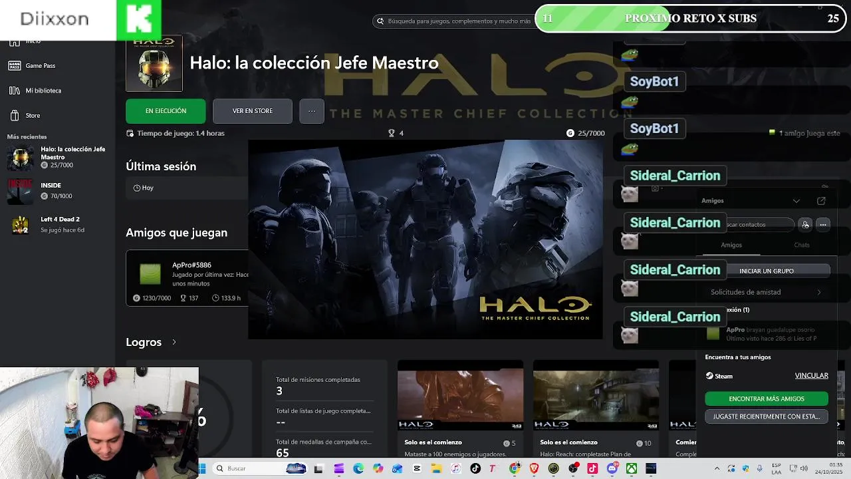The height and width of the screenshot is (479, 851).
Task: Open Google Chrome from the taskbar
Action: 515,468
